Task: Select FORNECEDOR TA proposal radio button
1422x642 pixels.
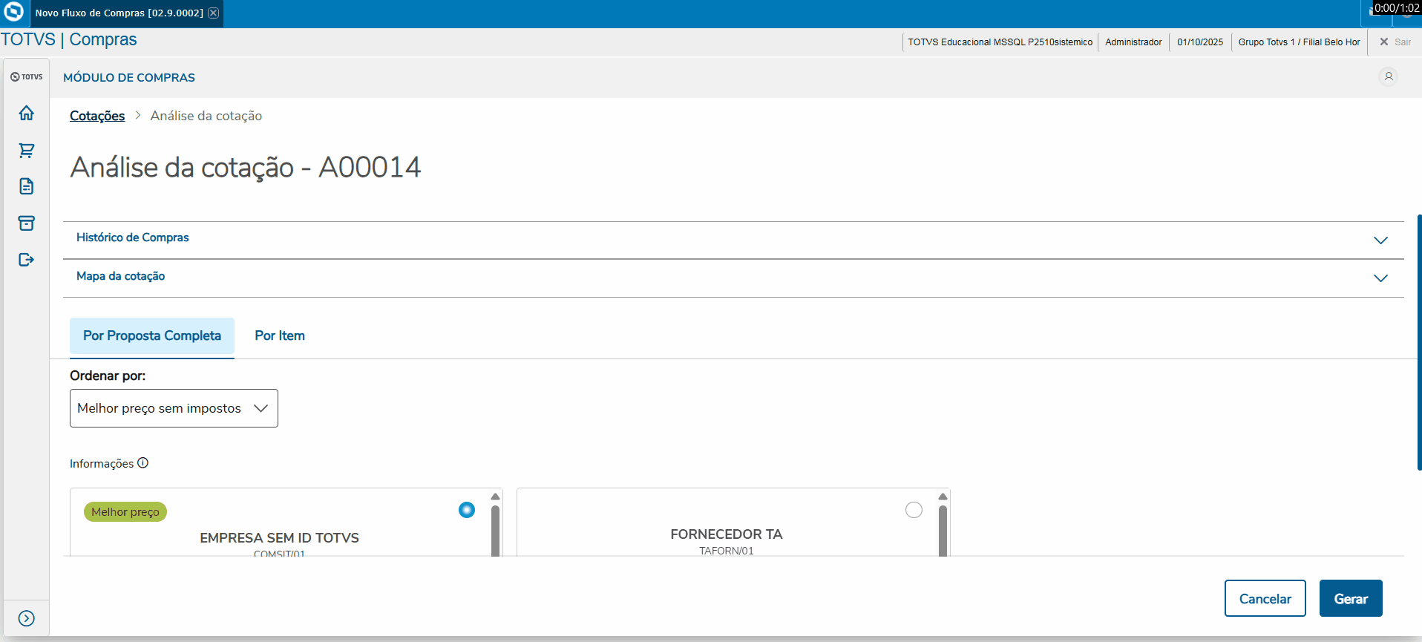Action: (914, 510)
